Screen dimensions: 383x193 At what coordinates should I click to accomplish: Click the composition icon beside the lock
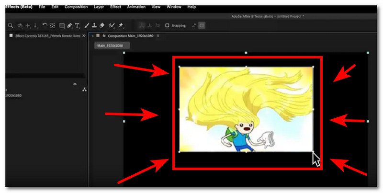coord(98,35)
